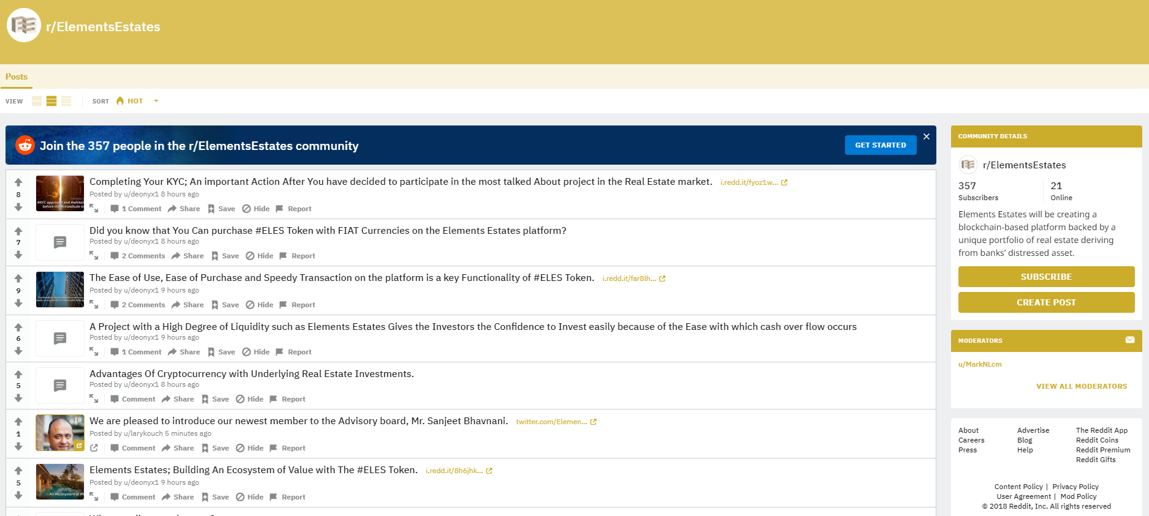Open the twitter.com/Elemen link

point(556,422)
